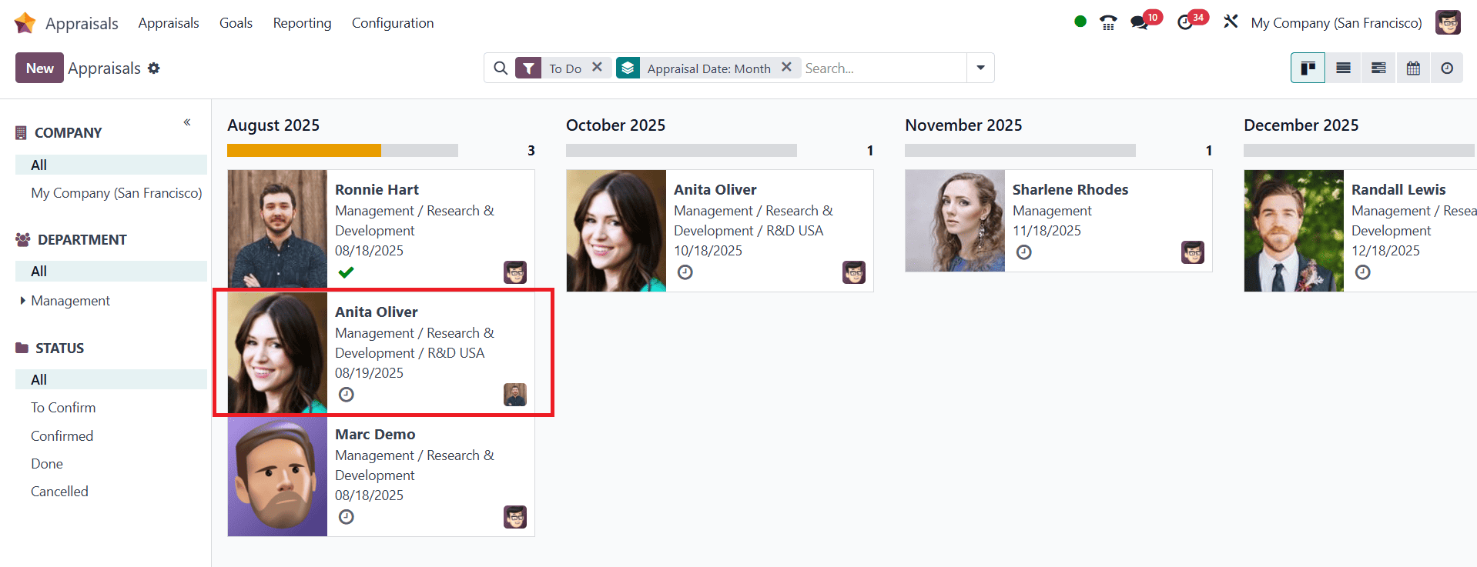Filter by Done status
The image size is (1477, 567).
pos(47,464)
